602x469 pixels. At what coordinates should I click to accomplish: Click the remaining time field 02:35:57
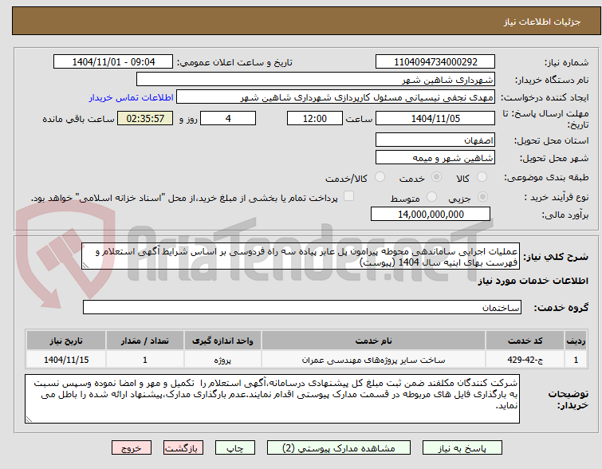[x=145, y=118]
